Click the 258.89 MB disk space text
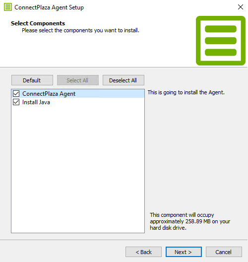Viewport: 248px width, 262px height. coord(190,221)
